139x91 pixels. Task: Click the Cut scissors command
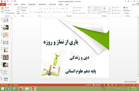[7, 8]
